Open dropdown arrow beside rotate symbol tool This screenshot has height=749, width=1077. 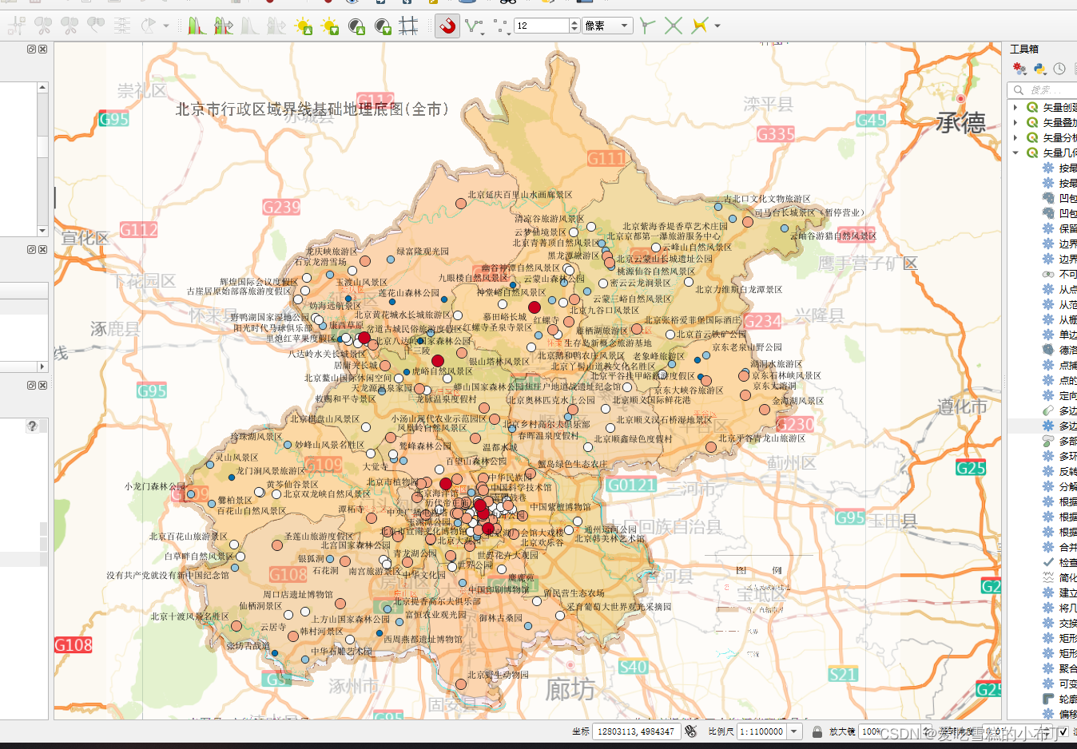tap(166, 26)
